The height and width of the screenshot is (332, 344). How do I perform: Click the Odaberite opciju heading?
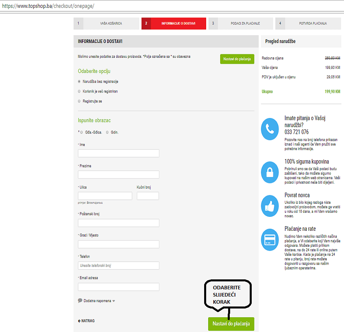(x=94, y=71)
